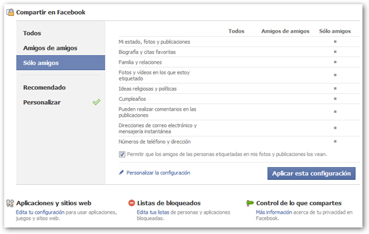
Task: Click the Amigos de amigos column header
Action: coord(285,31)
